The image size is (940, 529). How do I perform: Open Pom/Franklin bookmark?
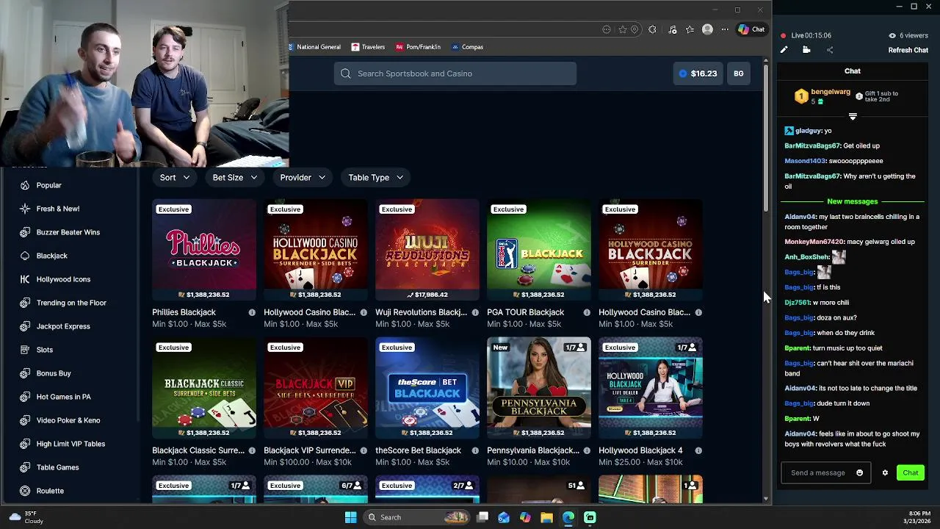click(x=418, y=47)
